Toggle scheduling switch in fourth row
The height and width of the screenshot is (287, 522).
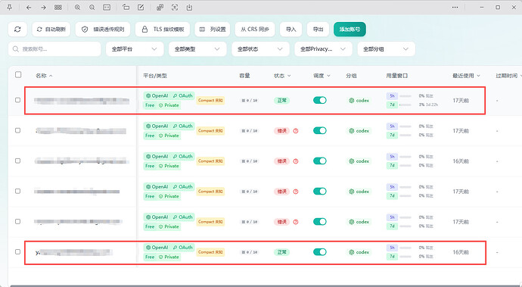320,191
